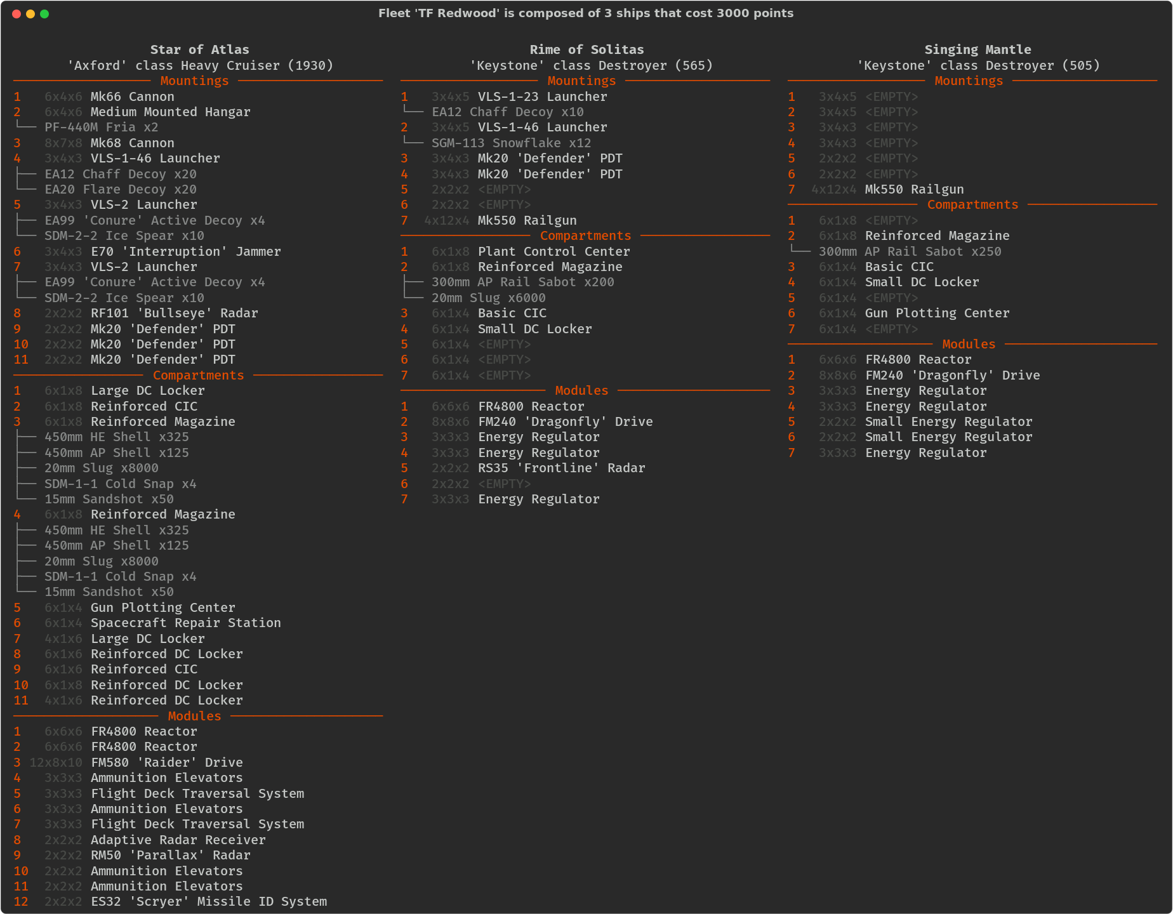Select the 'Star of Atlas' ship name
This screenshot has height=914, width=1173.
[199, 50]
